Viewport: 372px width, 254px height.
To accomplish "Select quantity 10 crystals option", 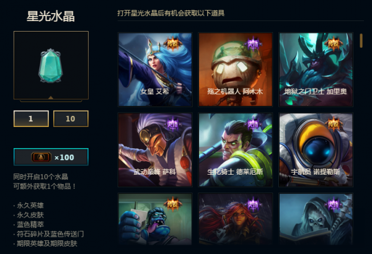I will (71, 118).
